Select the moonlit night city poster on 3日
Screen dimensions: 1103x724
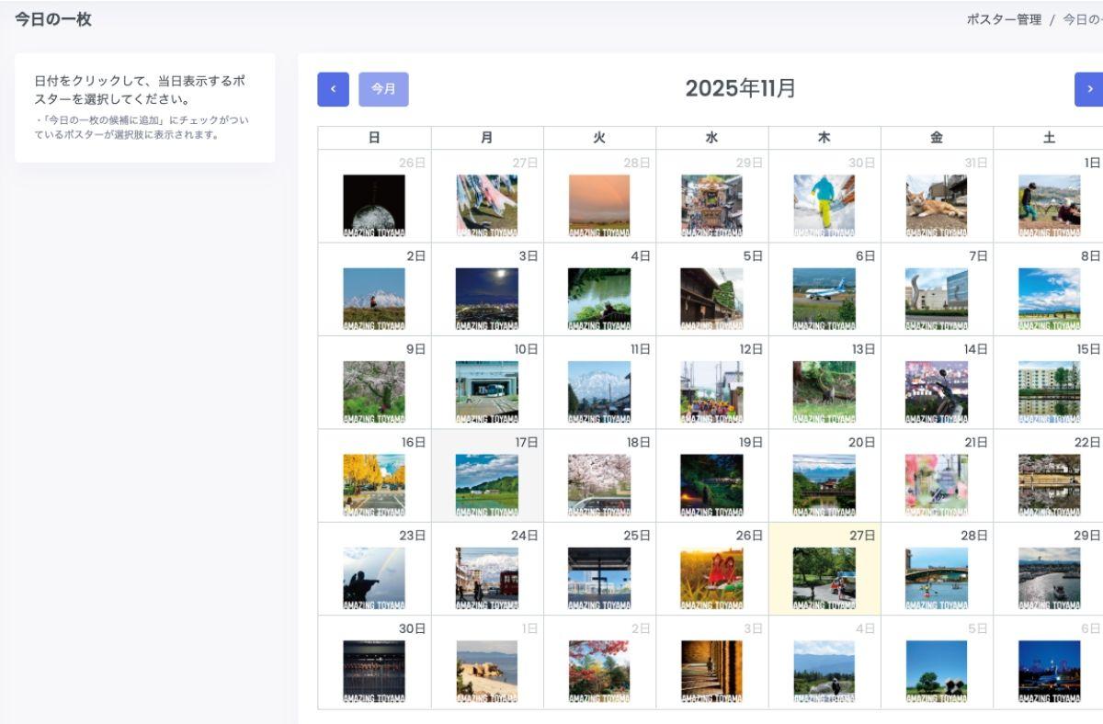486,299
